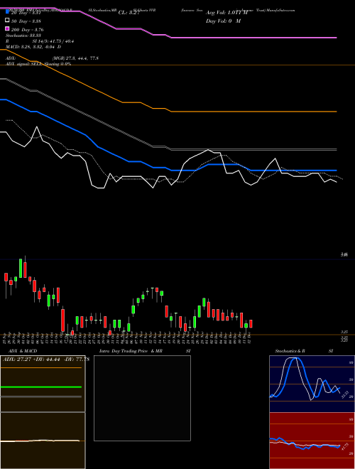
Task: Click the last red candlestick on price chart
Action: (251, 323)
